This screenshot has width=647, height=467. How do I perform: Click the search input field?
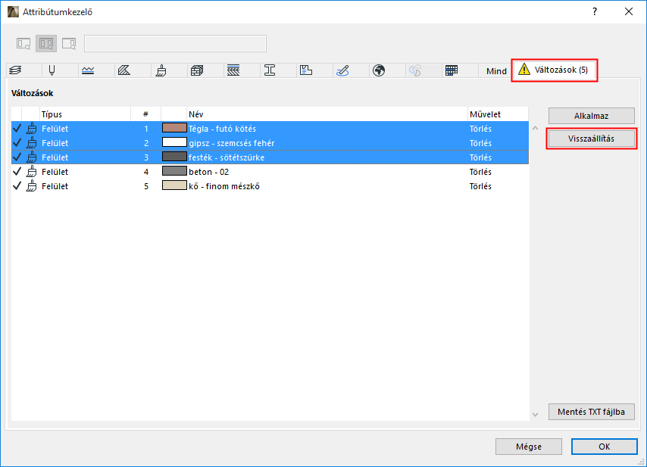(x=175, y=44)
